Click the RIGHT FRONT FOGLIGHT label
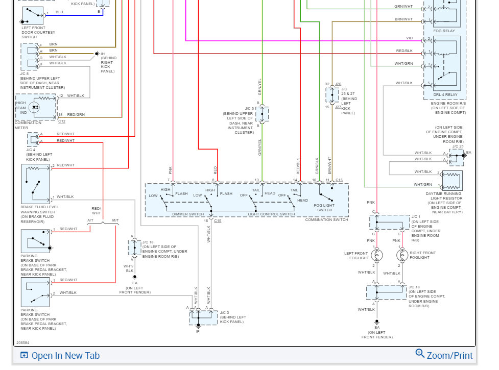This screenshot has width=499, height=370. click(422, 255)
